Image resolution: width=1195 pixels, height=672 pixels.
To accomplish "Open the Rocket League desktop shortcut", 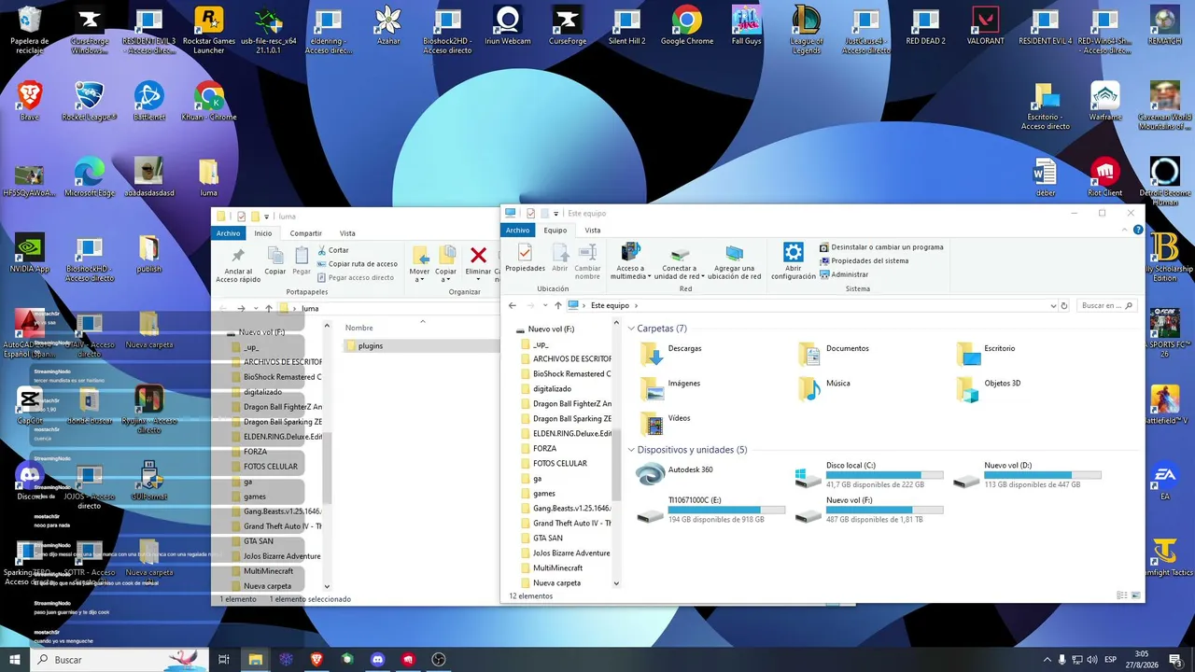I will click(89, 101).
